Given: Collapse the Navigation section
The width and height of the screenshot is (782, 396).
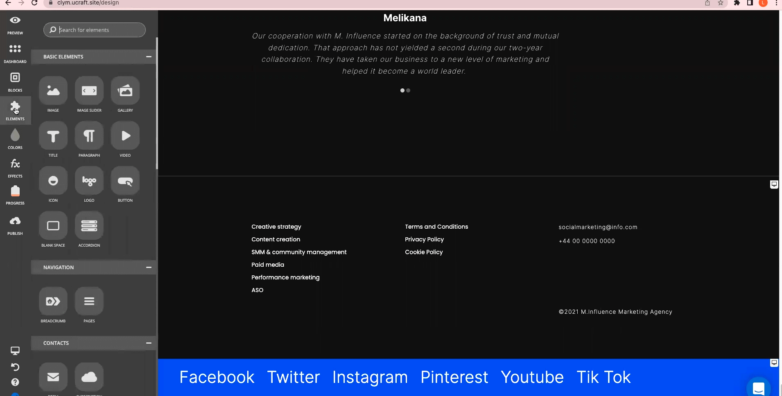Looking at the screenshot, I should (x=149, y=267).
